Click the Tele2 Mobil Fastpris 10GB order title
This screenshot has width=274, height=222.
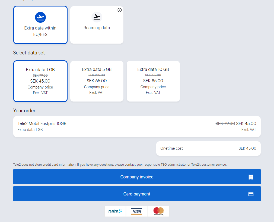click(x=42, y=124)
